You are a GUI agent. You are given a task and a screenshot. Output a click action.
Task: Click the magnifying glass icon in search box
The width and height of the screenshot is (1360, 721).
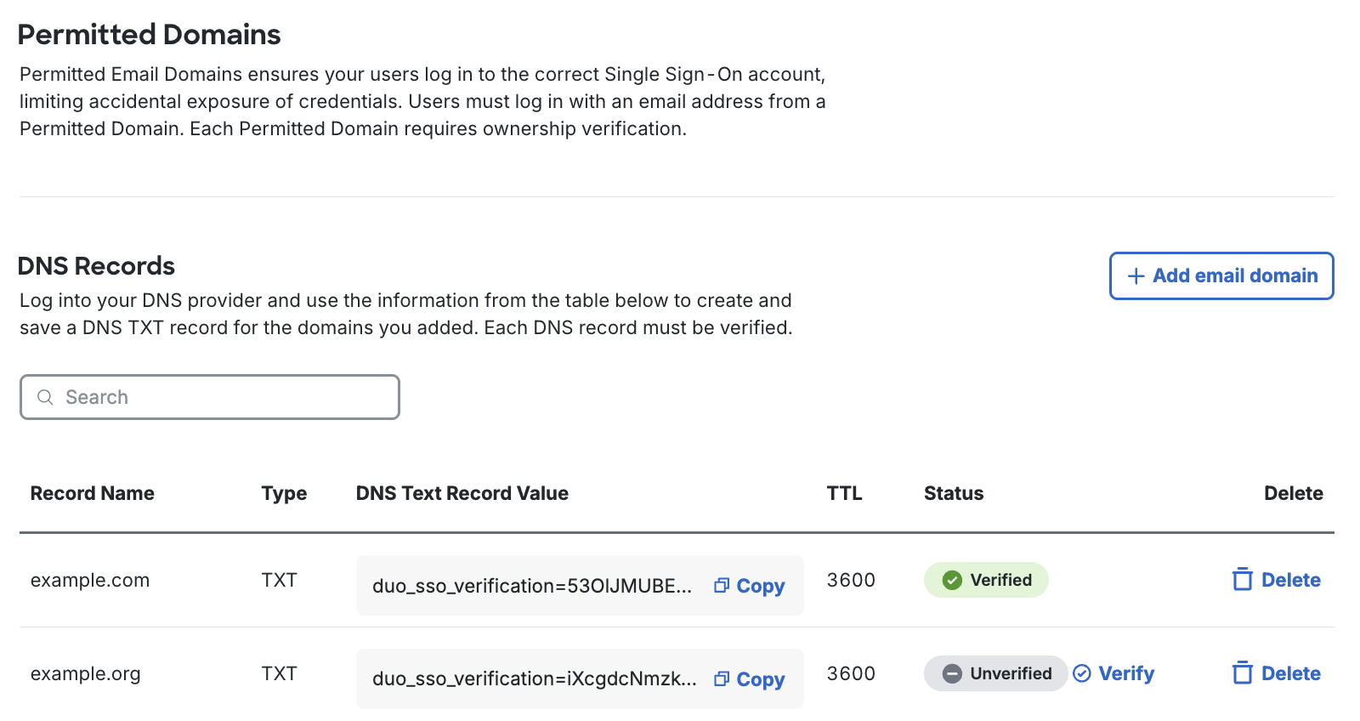[x=46, y=397]
